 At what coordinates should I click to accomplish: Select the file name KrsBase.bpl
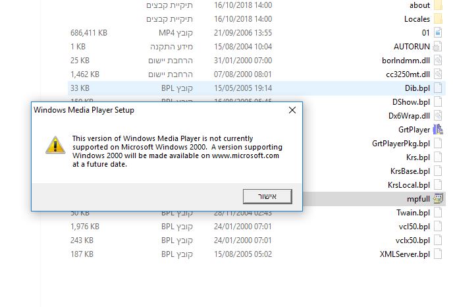point(410,171)
